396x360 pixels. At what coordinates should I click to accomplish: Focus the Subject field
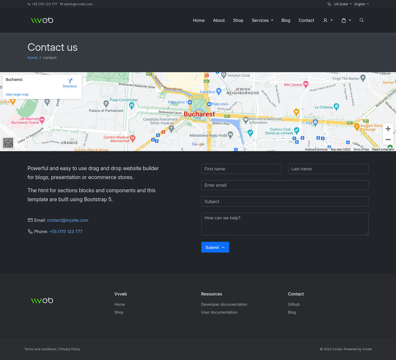pos(285,202)
